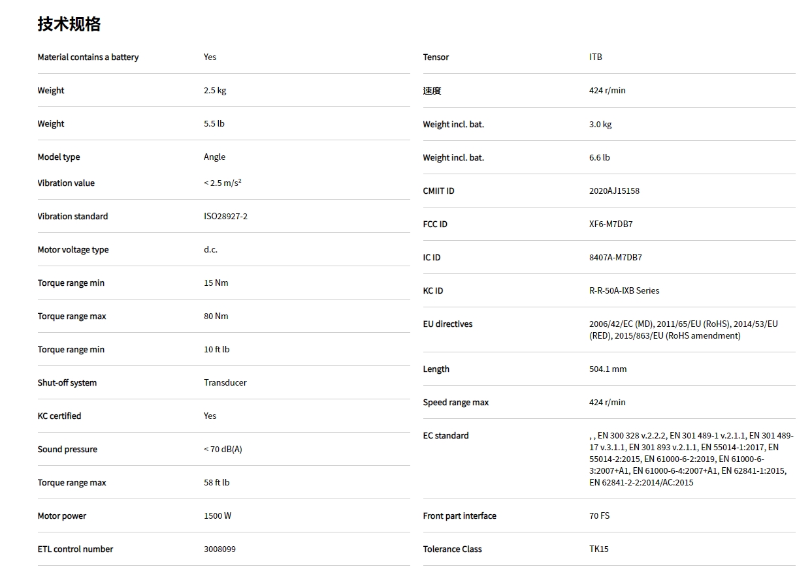Click the 80 Nm torque value
812x569 pixels.
pos(216,316)
